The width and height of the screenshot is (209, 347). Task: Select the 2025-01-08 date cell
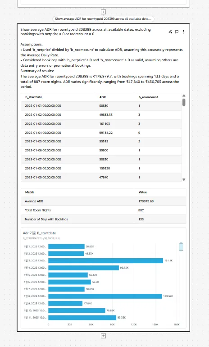point(43,169)
